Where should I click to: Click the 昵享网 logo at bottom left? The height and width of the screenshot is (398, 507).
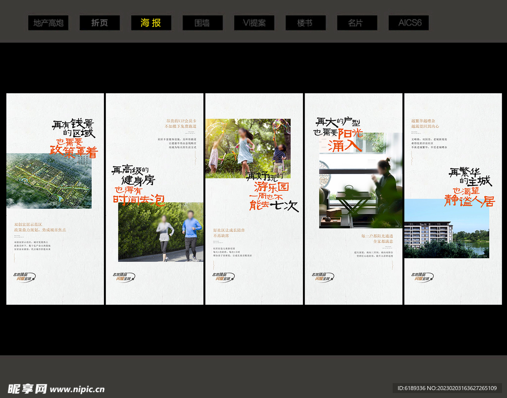click(x=27, y=389)
